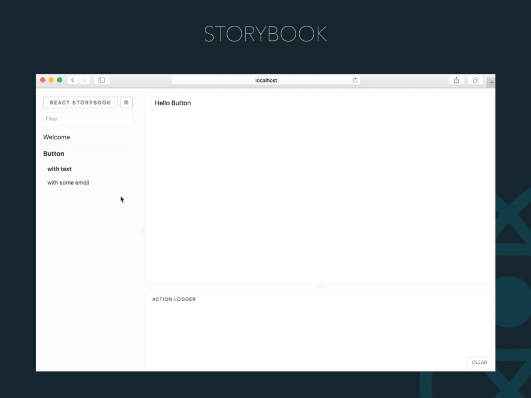Click the red close window button

coord(43,80)
